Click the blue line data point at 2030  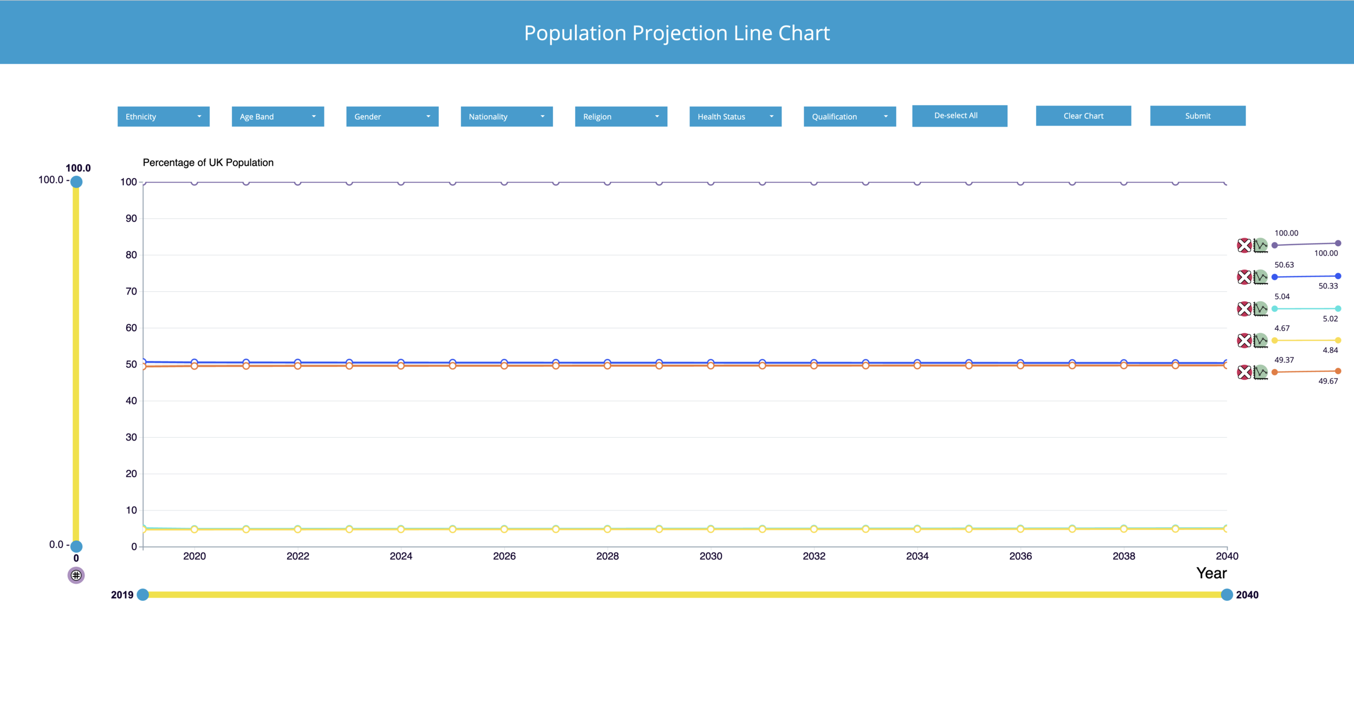tap(711, 363)
